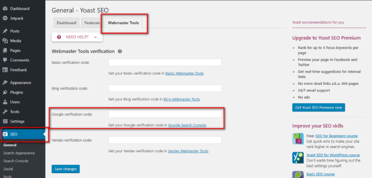Click '24/7 email support' list item

tap(314, 91)
